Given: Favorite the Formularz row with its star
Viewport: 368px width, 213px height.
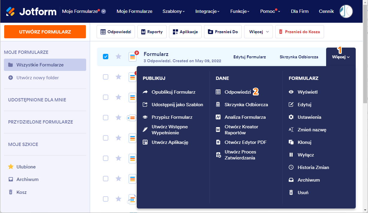Looking at the screenshot, I should tap(118, 56).
